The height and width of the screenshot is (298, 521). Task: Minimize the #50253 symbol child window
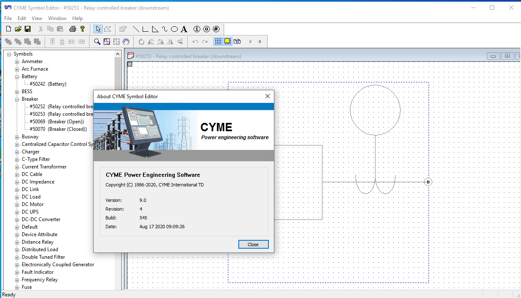click(x=493, y=56)
